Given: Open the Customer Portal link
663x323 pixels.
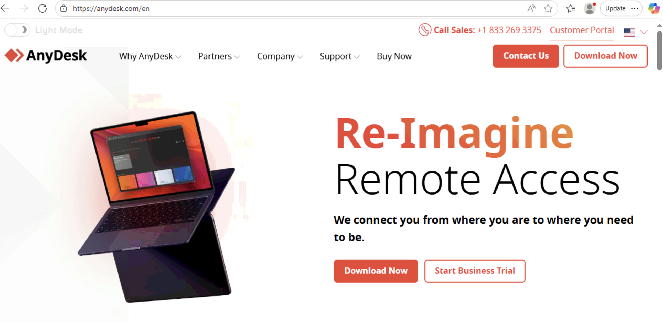Looking at the screenshot, I should click(582, 30).
